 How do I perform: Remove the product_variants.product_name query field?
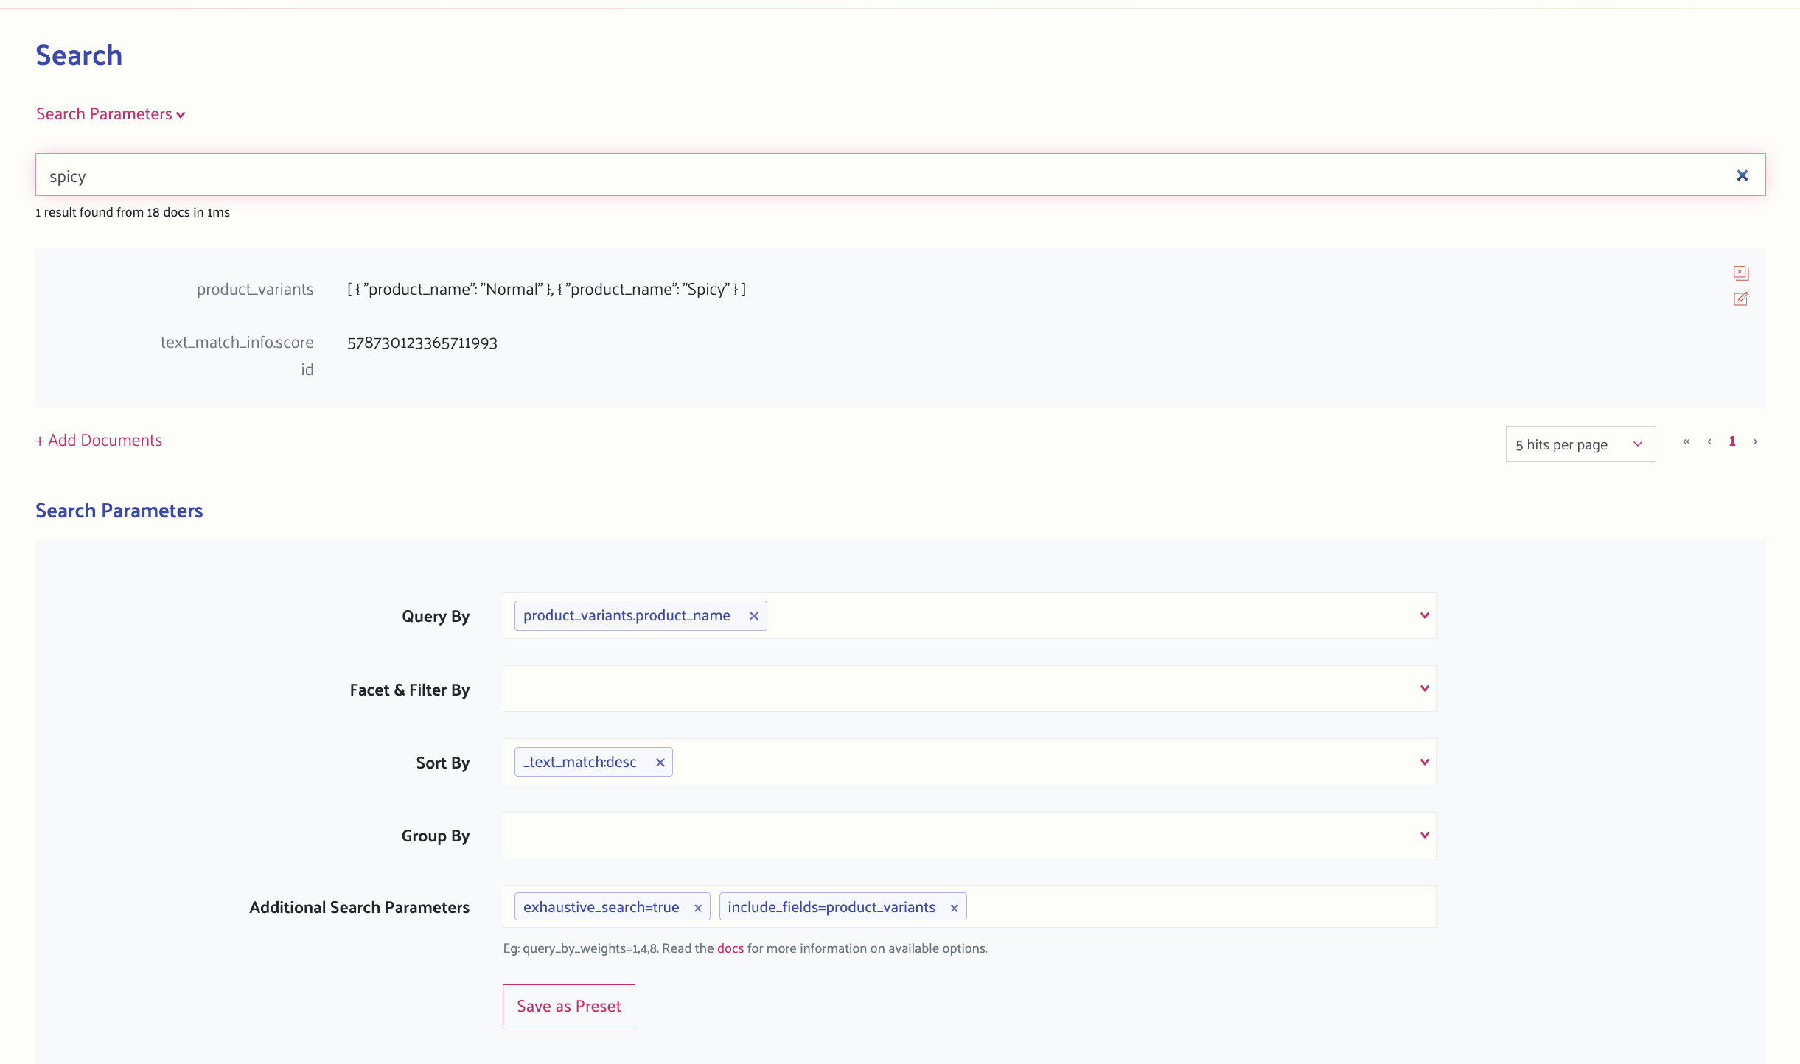click(x=753, y=615)
